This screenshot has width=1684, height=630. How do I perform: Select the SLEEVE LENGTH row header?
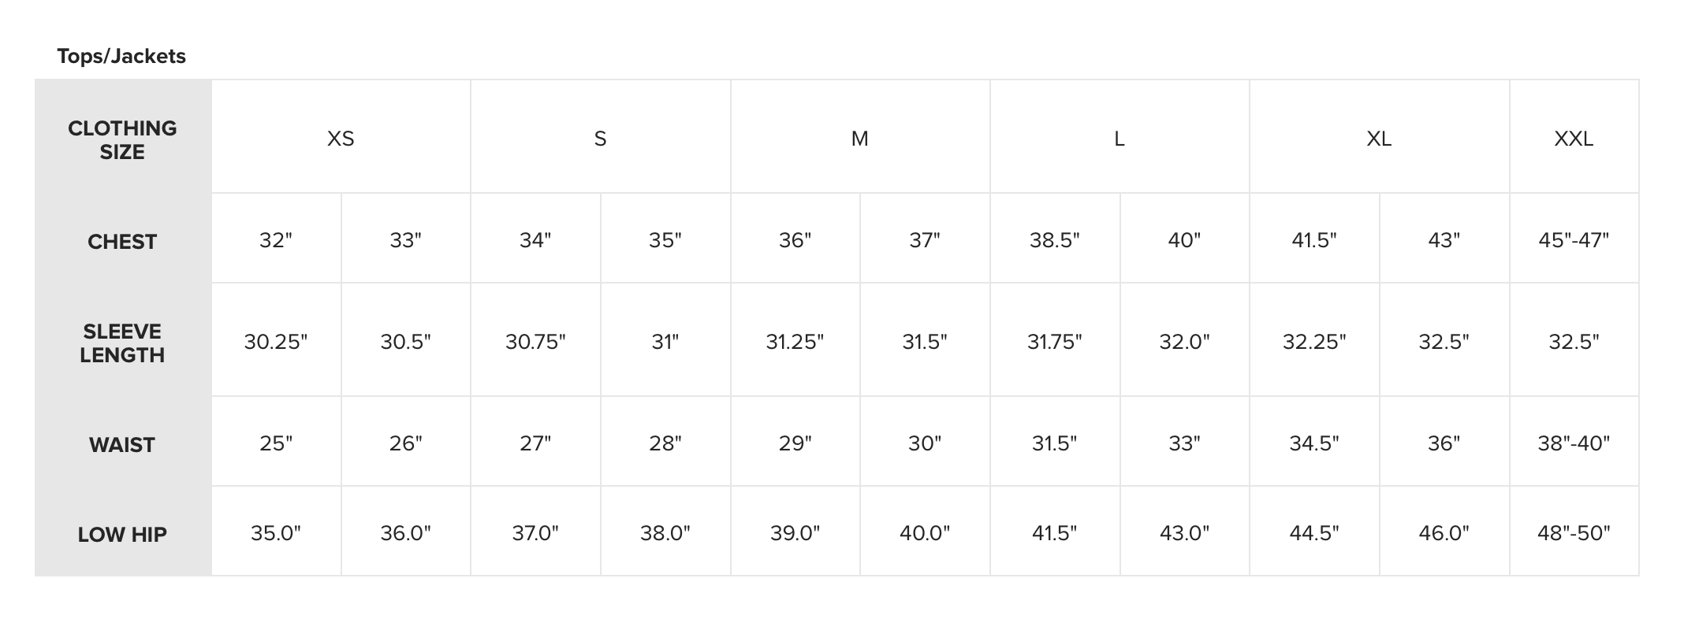tap(122, 343)
